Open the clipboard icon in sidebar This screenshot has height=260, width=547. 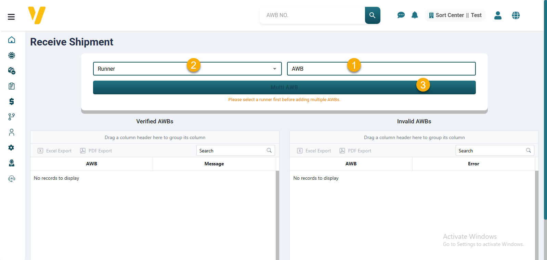pos(12,86)
